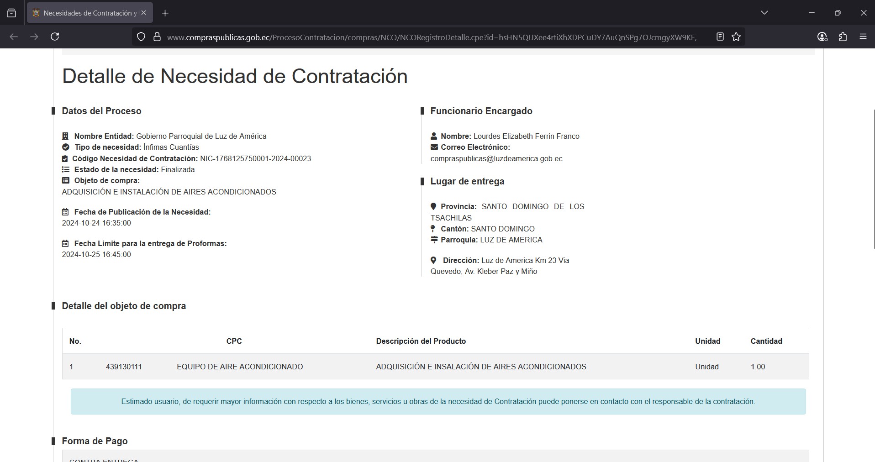This screenshot has height=462, width=875.
Task: Click the building icon beside Nombre Entidad
Action: coord(65,136)
